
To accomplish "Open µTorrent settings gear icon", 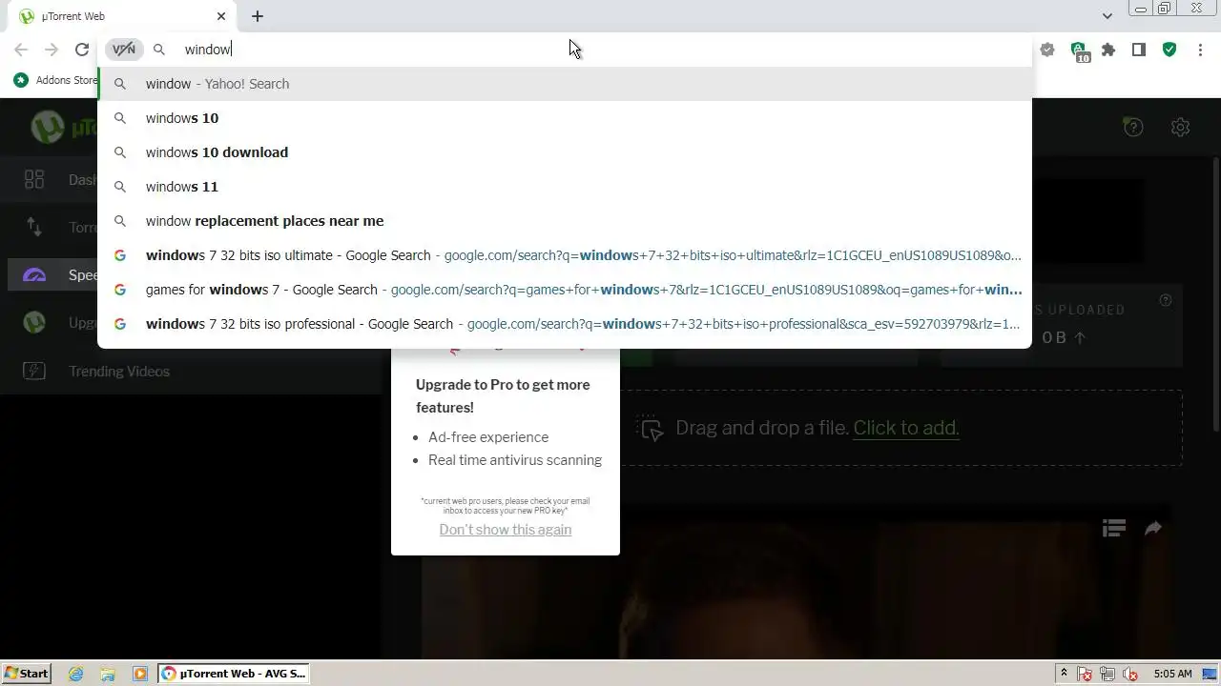I will pos(1181,127).
